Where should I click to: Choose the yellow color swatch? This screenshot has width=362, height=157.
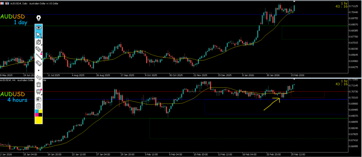(x=39, y=120)
